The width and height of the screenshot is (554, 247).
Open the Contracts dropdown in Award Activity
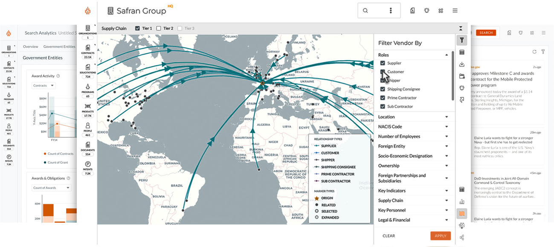click(44, 86)
